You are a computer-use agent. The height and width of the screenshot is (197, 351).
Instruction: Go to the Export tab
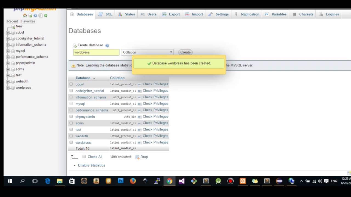click(x=171, y=14)
